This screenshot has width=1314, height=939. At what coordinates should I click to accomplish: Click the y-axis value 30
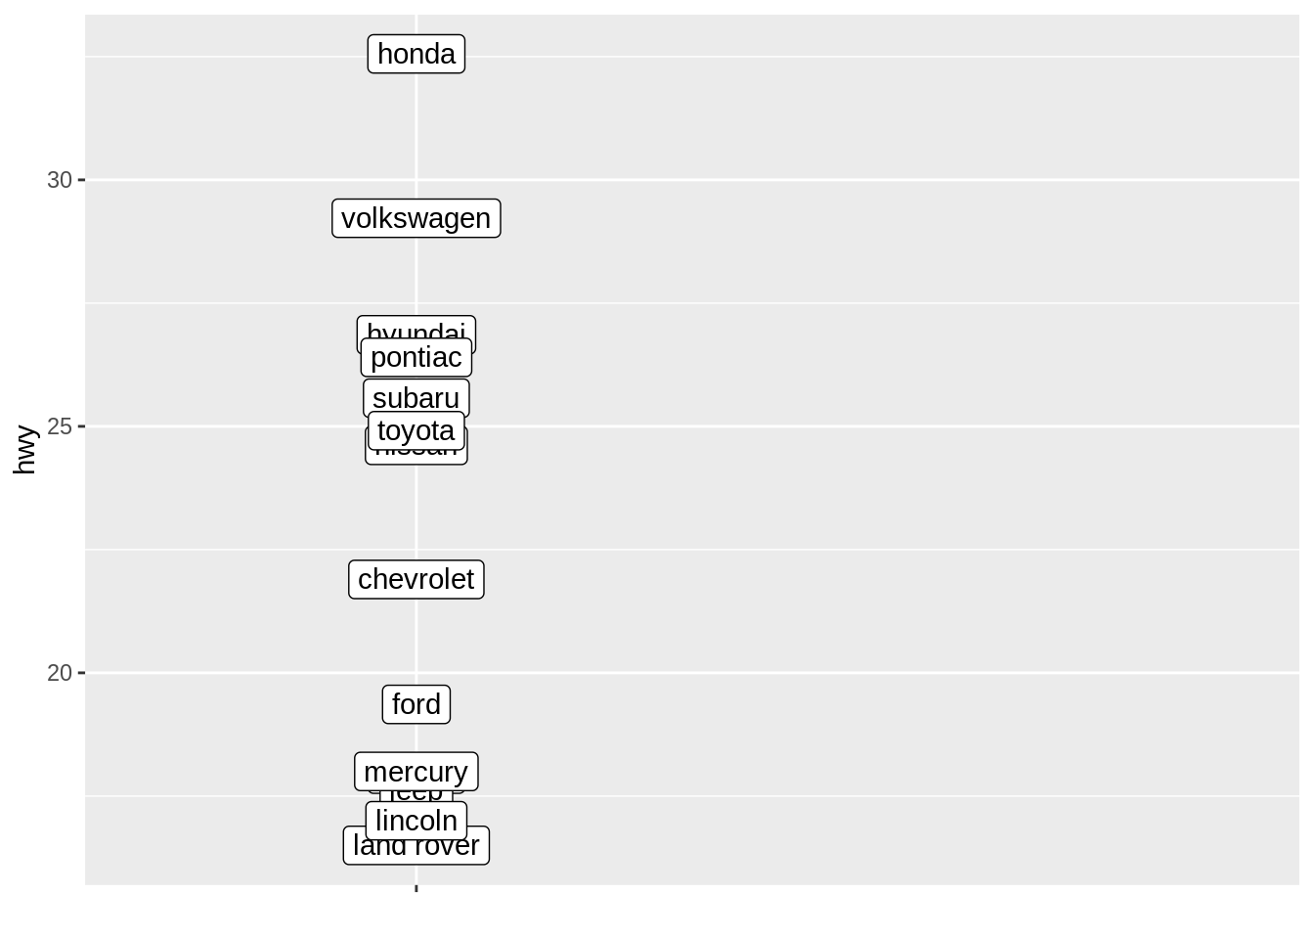coord(60,180)
